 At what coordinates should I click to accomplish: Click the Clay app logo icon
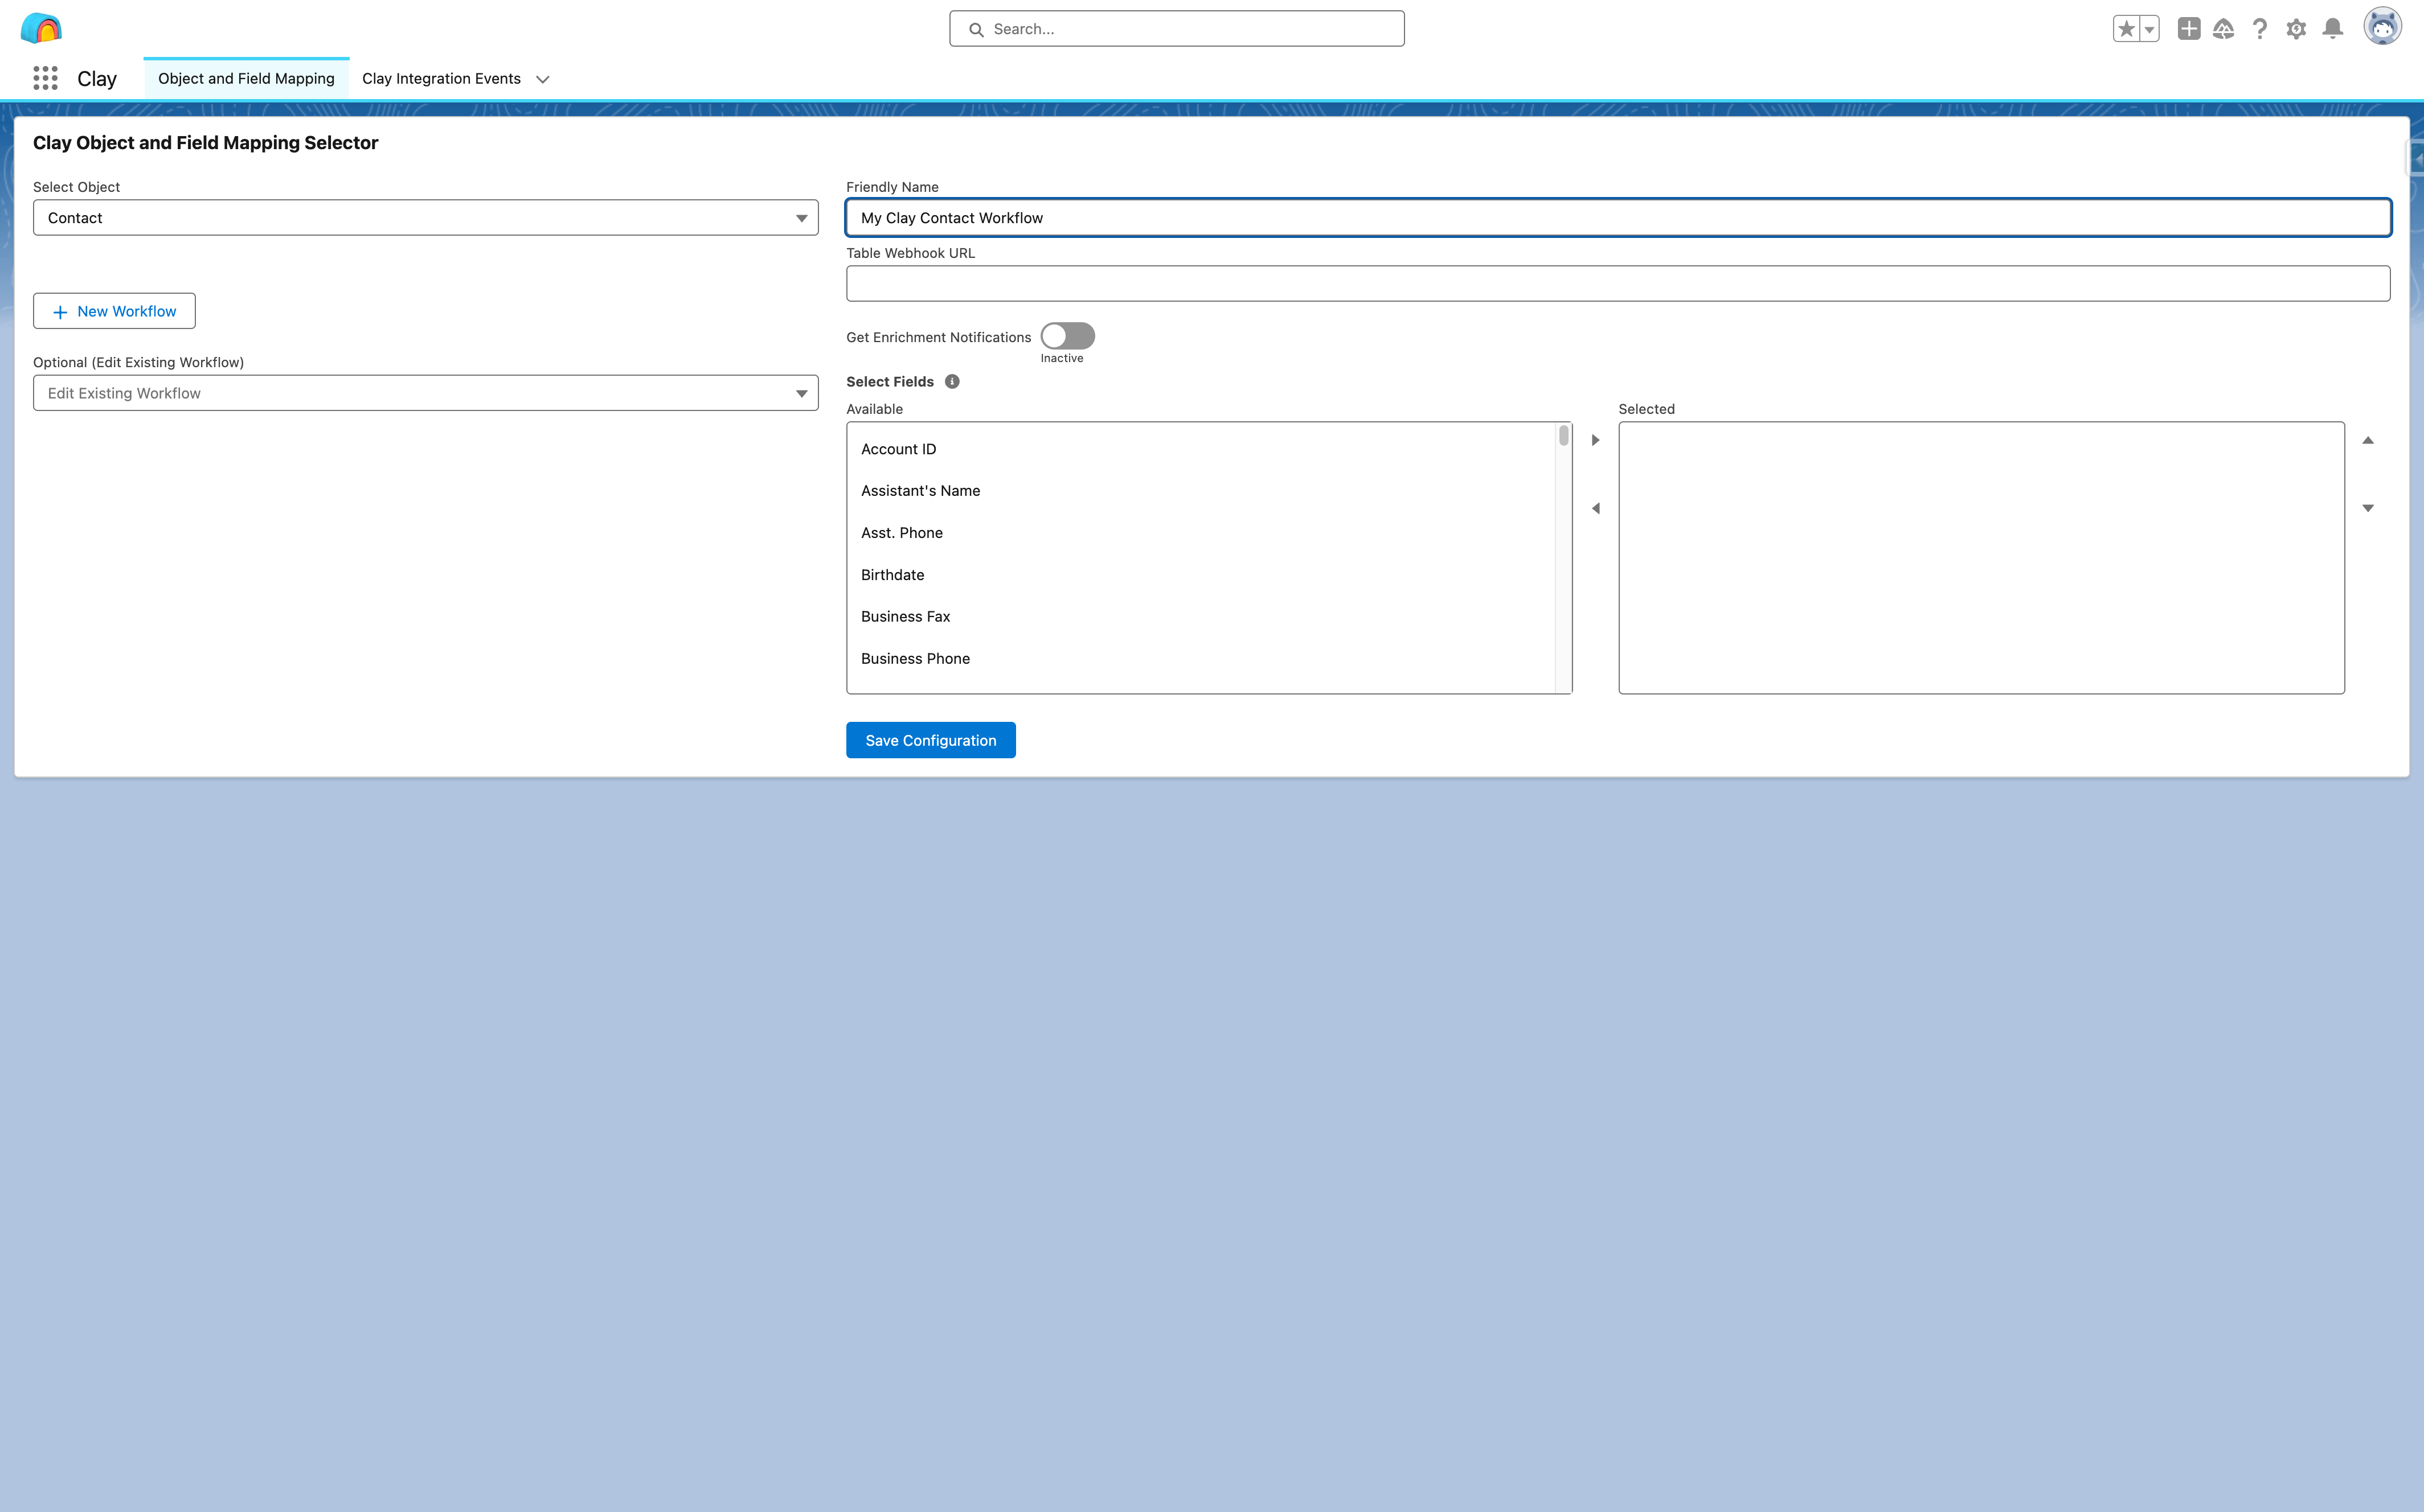(x=42, y=28)
